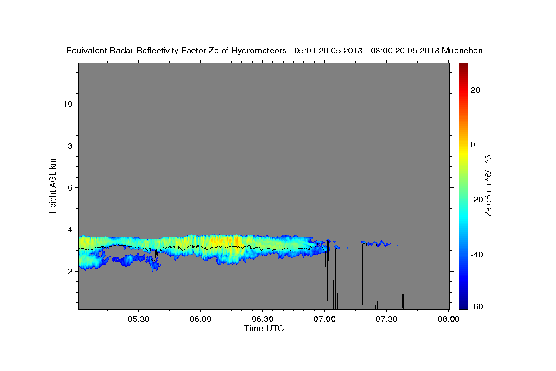Viewport: 556px width, 371px height.
Task: Click the '05:30' time tick label
Action: click(x=138, y=319)
